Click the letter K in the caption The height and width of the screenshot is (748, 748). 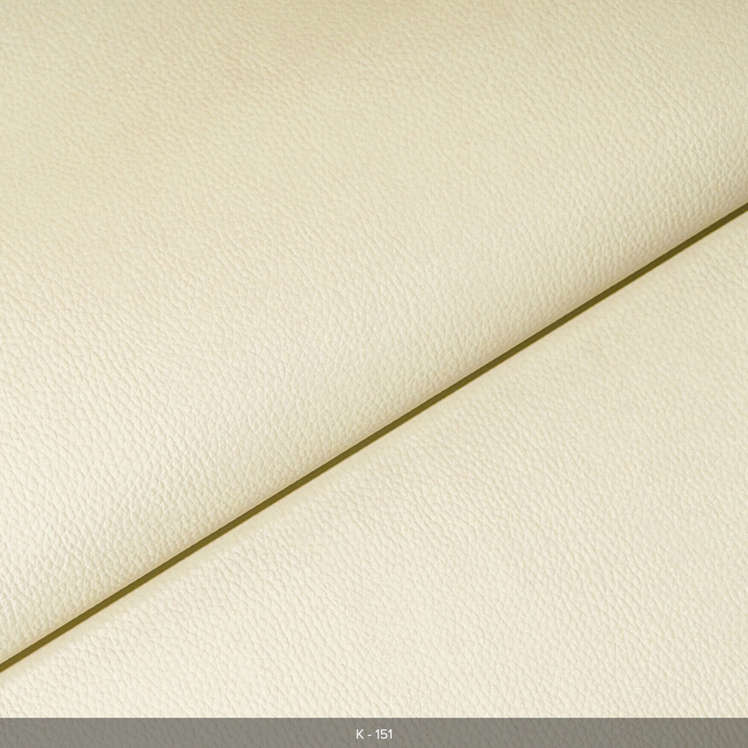coord(359,734)
